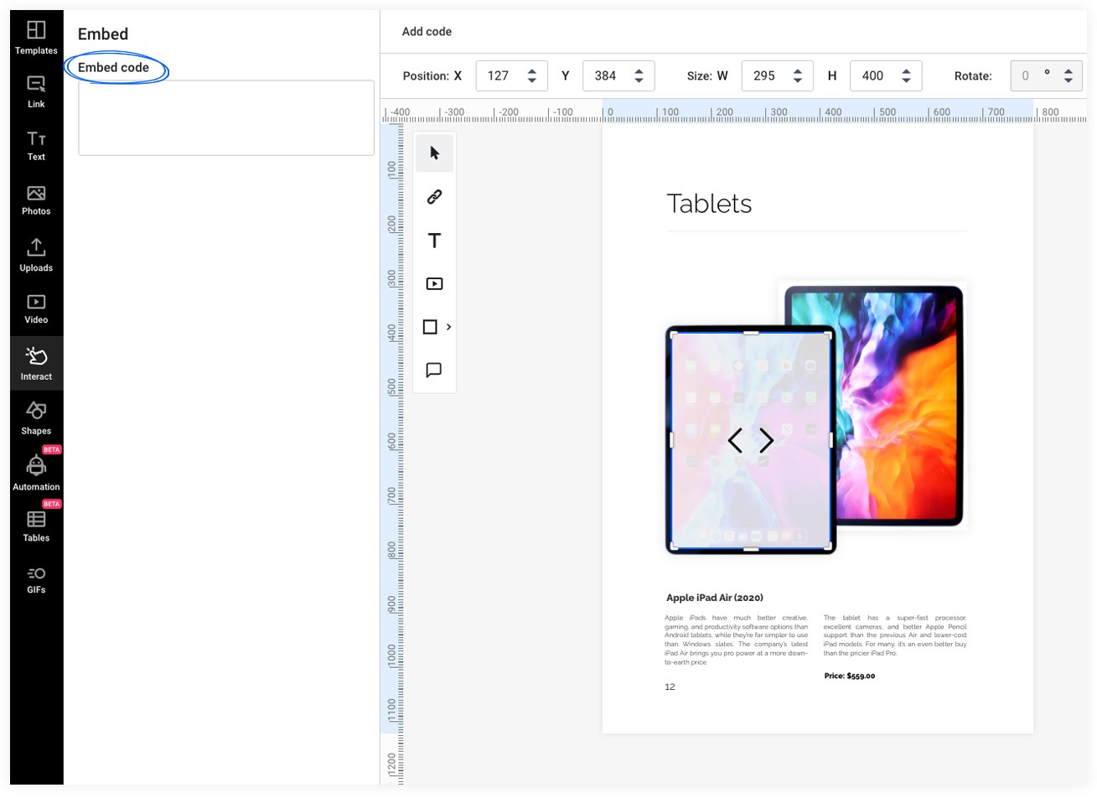
Task: Click the right description paragraph starting 'The tablet'
Action: 895,635
